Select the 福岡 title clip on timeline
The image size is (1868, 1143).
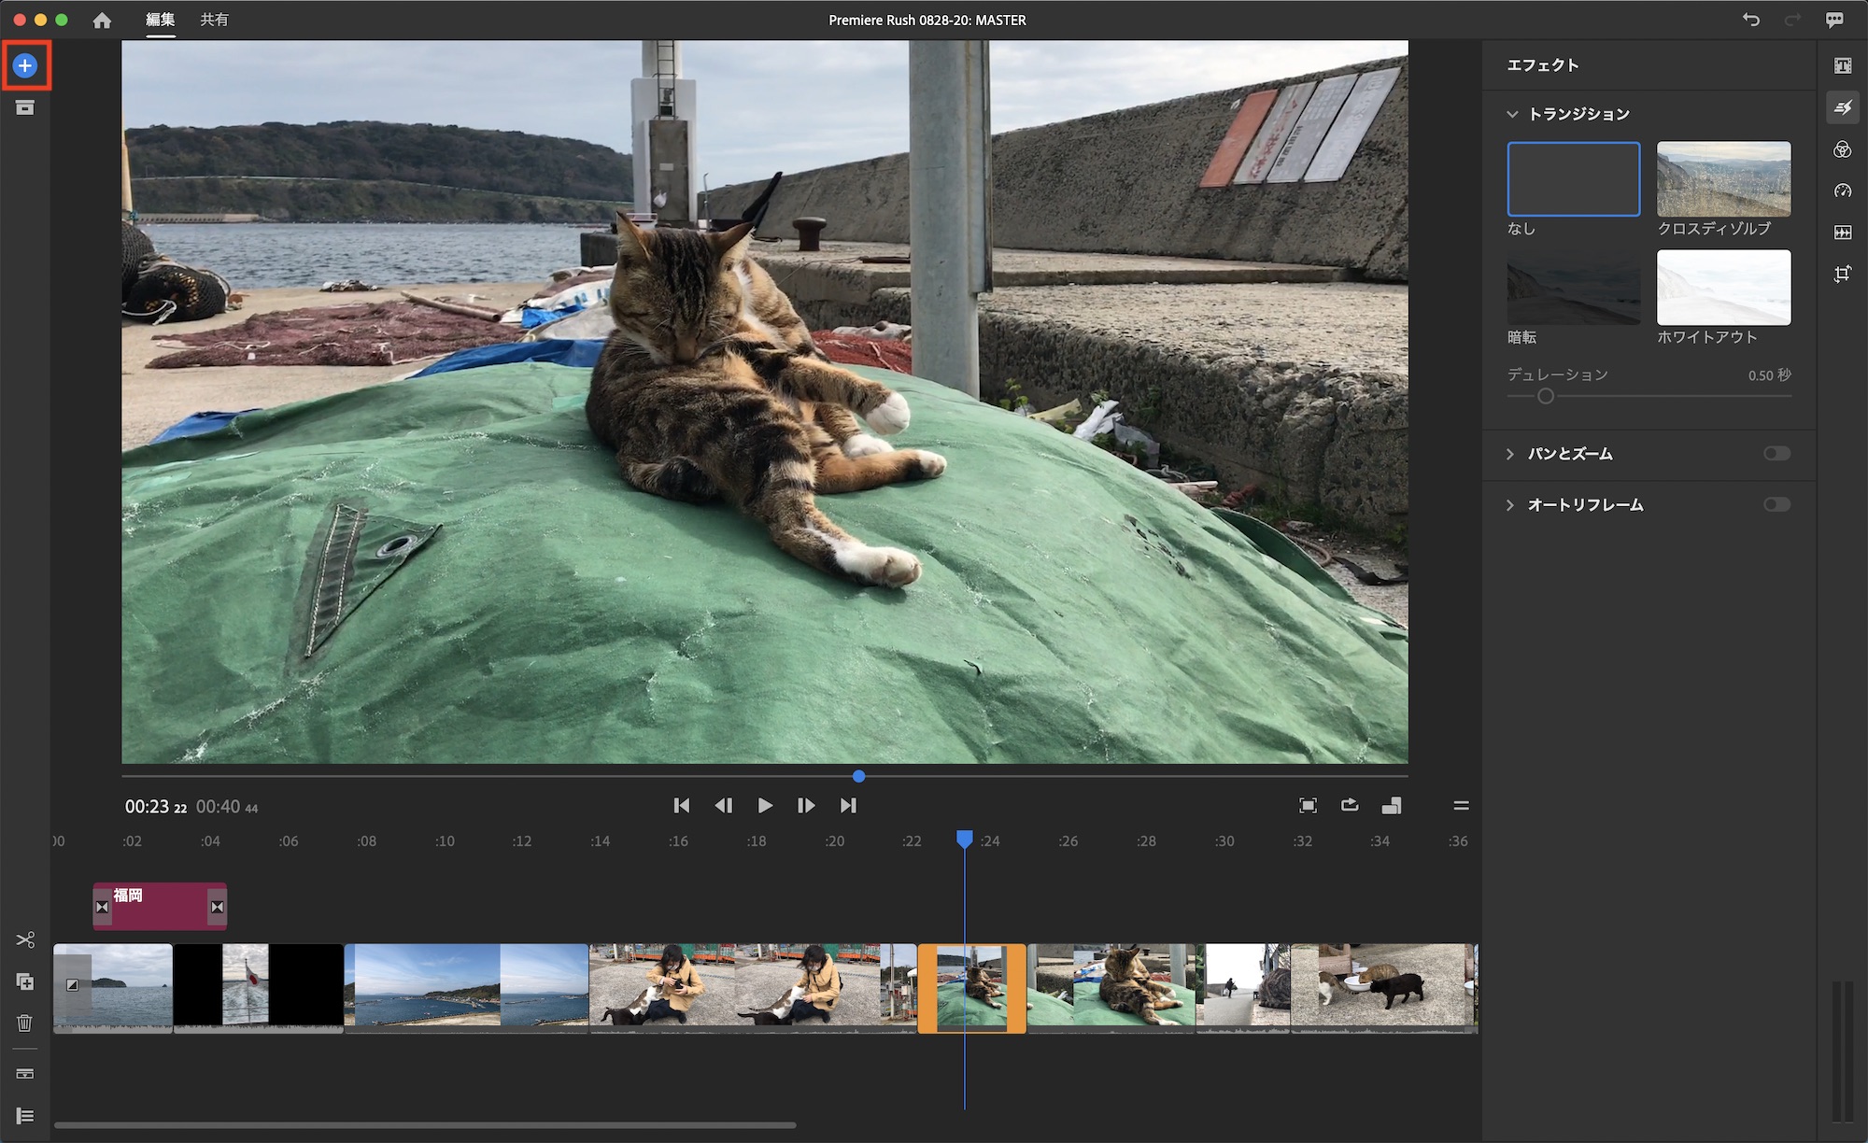pos(160,907)
